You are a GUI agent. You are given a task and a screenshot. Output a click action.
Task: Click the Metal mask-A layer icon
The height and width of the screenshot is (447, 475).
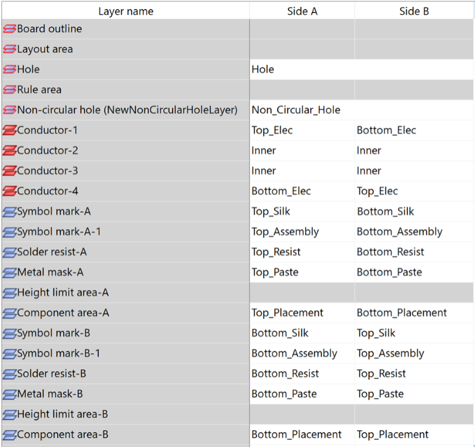click(9, 272)
